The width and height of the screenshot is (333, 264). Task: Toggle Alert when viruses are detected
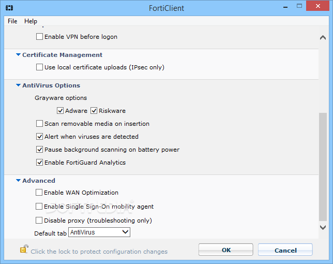pyautogui.click(x=39, y=137)
